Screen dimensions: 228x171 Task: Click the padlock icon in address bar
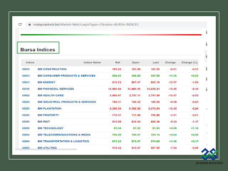(x=30, y=25)
